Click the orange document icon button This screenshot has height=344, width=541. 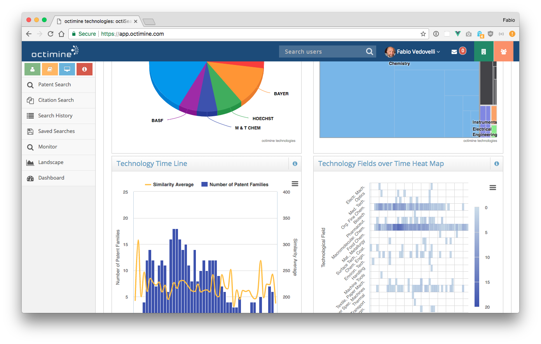click(50, 69)
